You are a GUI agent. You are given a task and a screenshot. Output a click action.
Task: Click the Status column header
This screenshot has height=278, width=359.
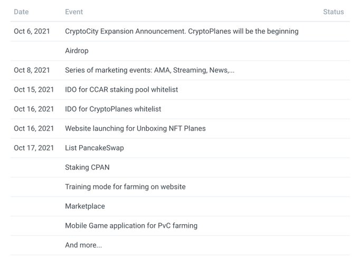point(333,12)
